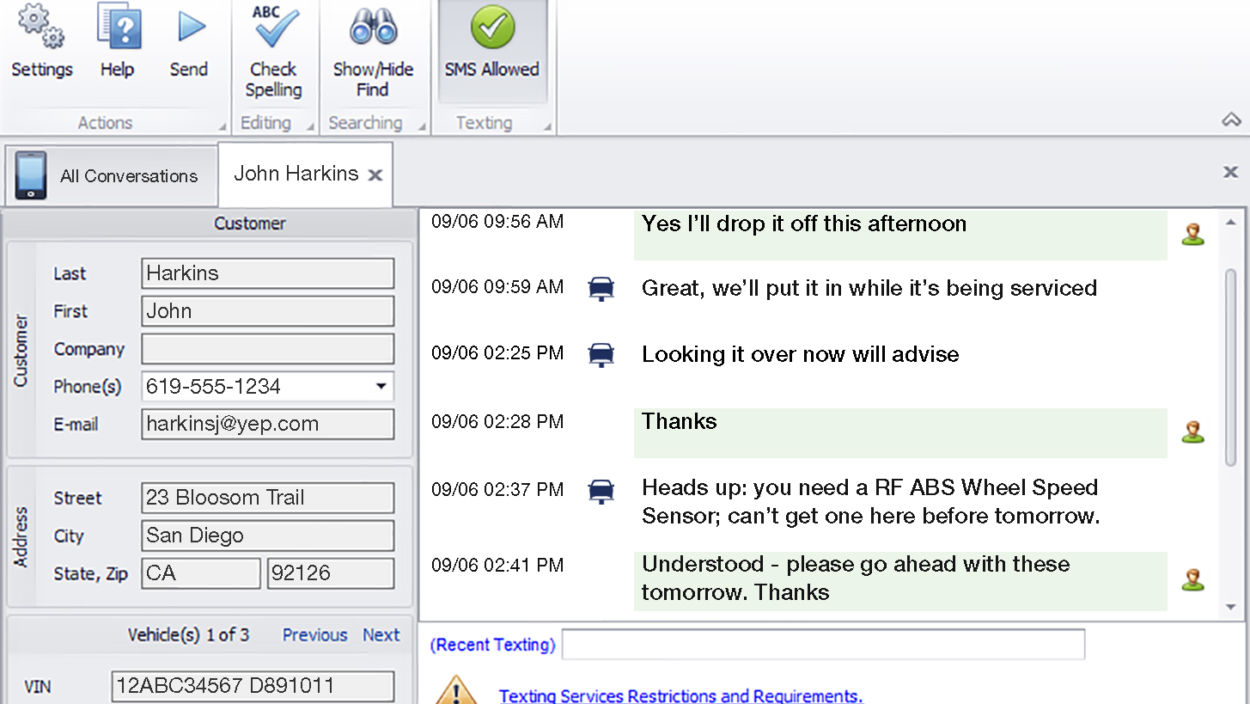Switch to the All Conversations tab
1250x704 pixels.
[x=128, y=176]
